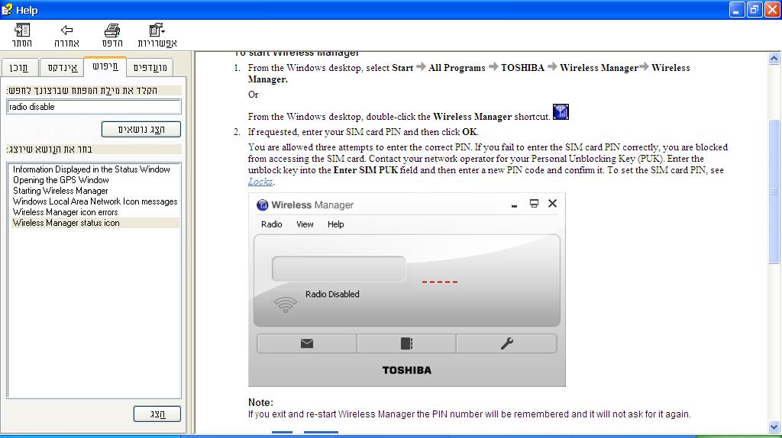The height and width of the screenshot is (438, 782).
Task: Click the wrench settings icon in Wireless Manager image
Action: coord(507,343)
